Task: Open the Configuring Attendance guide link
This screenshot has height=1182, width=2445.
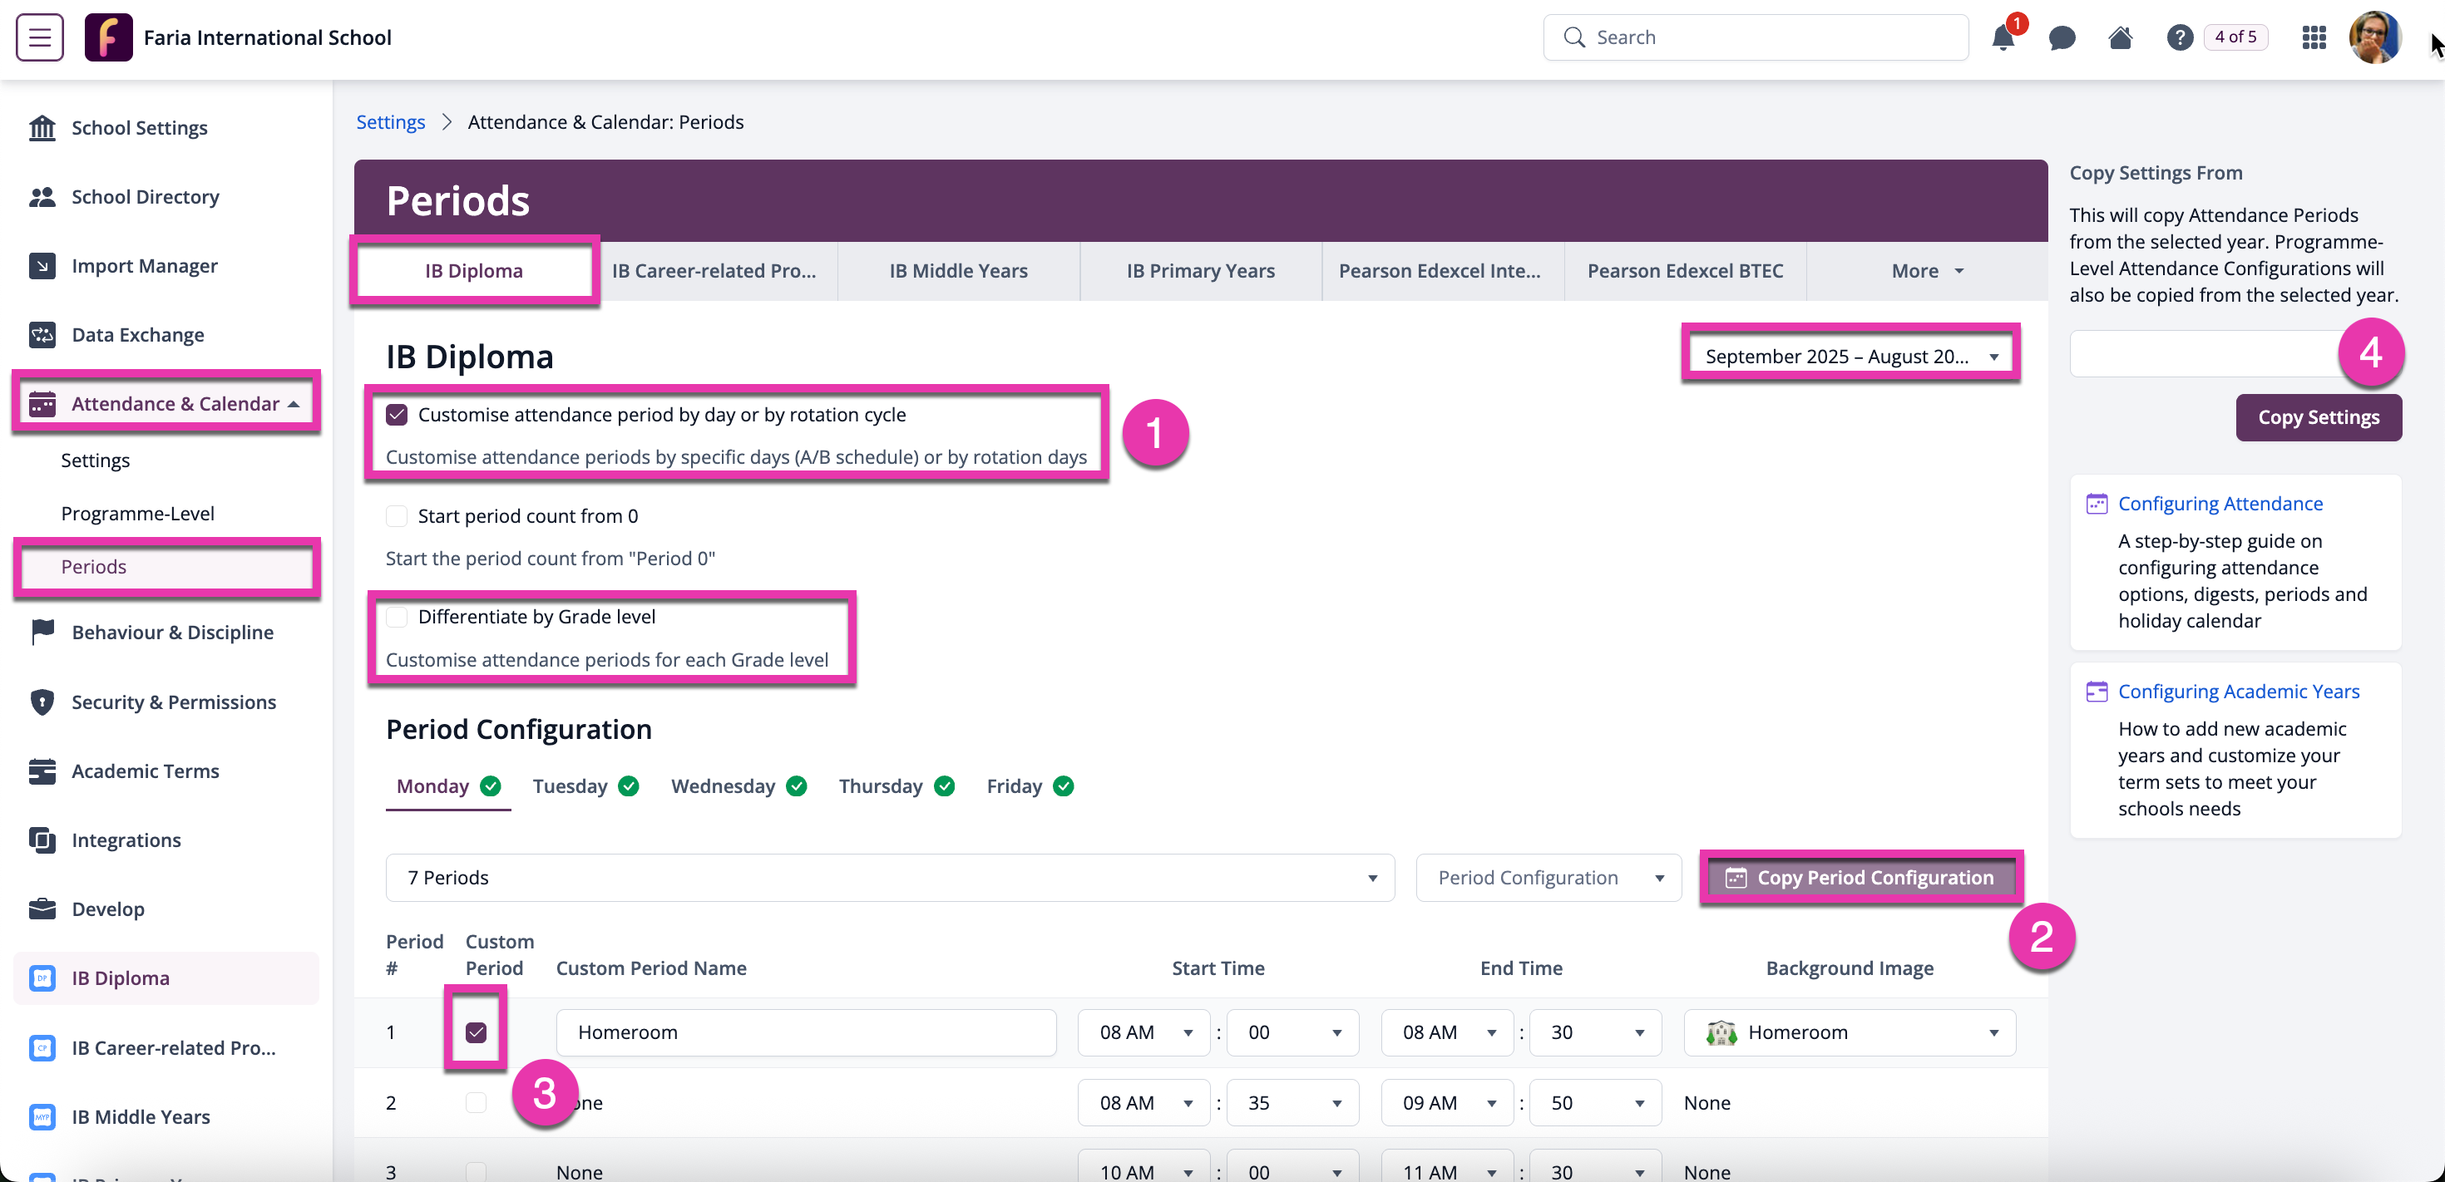Action: coord(2221,504)
